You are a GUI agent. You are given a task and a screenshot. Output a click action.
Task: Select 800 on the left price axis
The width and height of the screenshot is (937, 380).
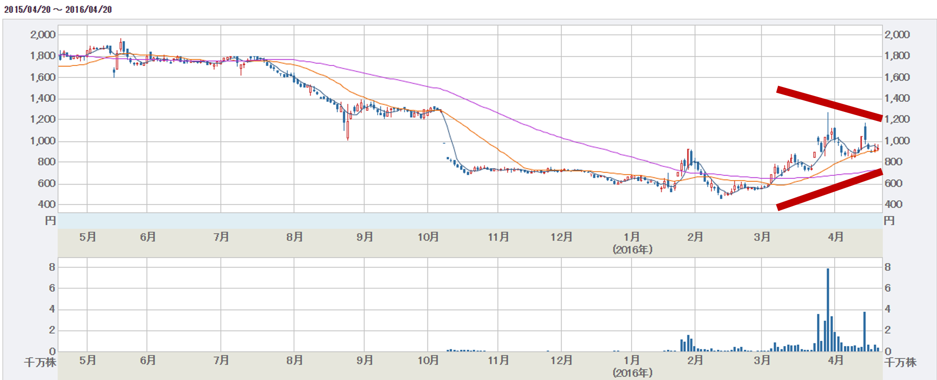click(x=47, y=162)
